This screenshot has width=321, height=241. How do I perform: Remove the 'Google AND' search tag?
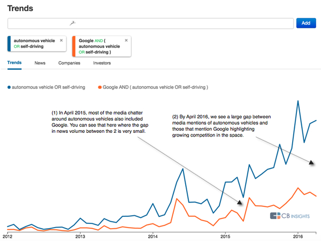(x=126, y=40)
